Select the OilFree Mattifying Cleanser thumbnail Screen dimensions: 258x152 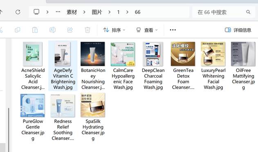click(x=243, y=54)
